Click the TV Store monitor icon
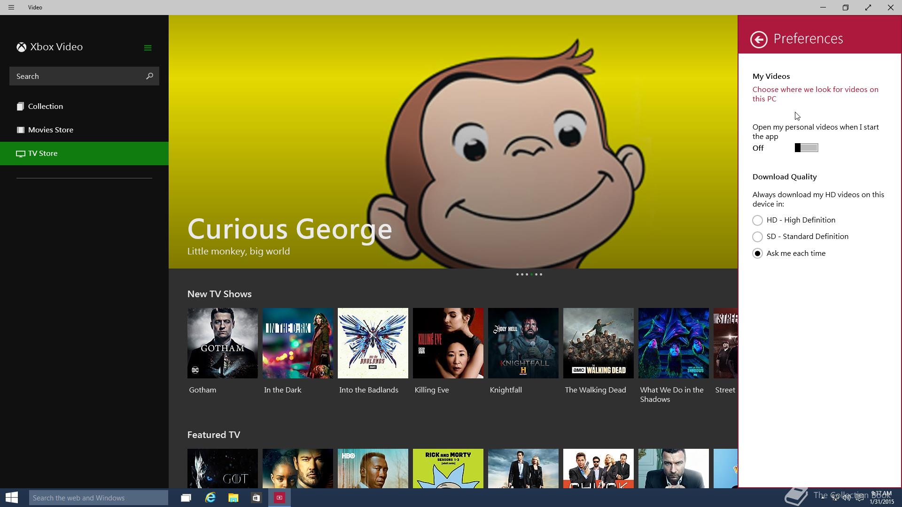Image resolution: width=902 pixels, height=507 pixels. tap(20, 154)
